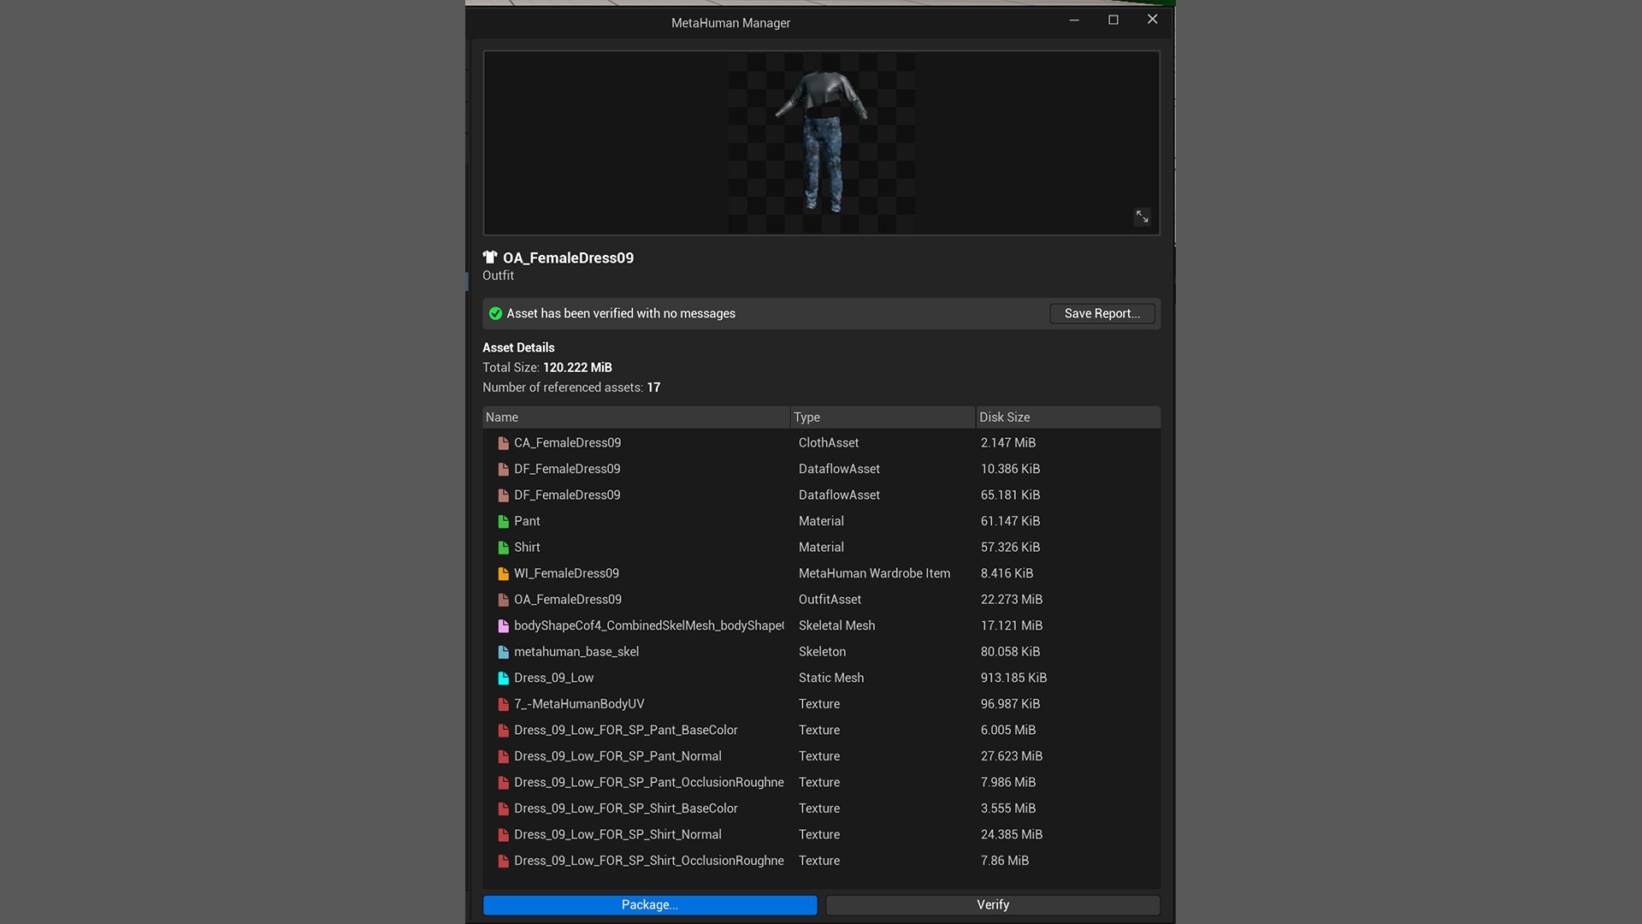Sort by the Name column header

click(635, 417)
